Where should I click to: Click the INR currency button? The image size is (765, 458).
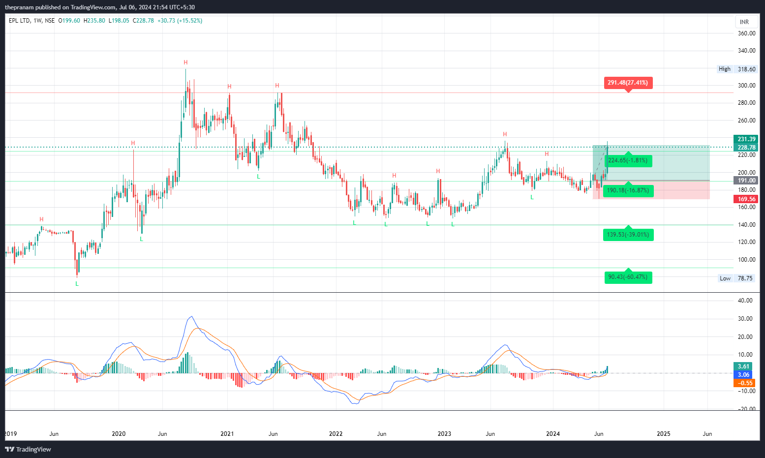[744, 22]
